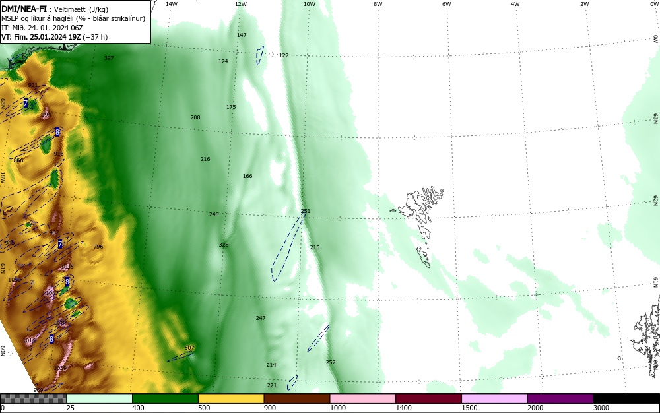Image resolution: width=660 pixels, height=413 pixels.
Task: Click the 60N latitude label
Action: 3,351
